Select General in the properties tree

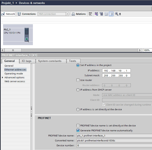(x=9, y=66)
